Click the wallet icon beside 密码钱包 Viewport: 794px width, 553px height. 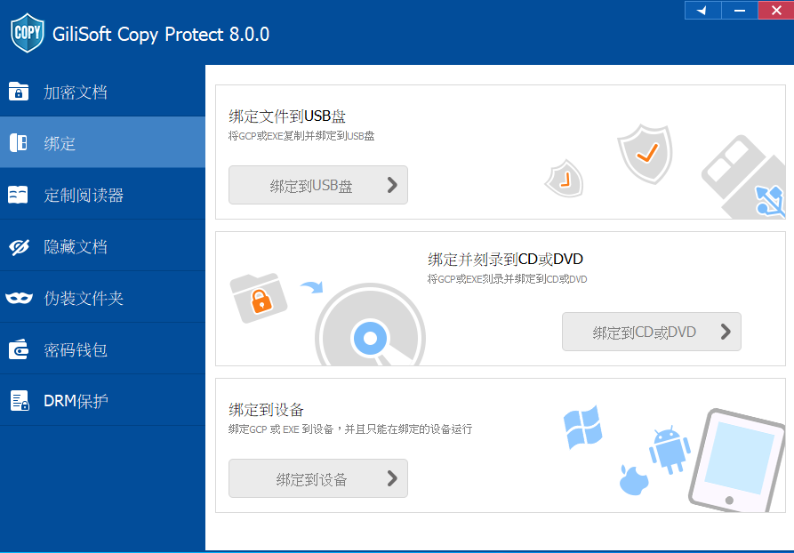pyautogui.click(x=19, y=349)
